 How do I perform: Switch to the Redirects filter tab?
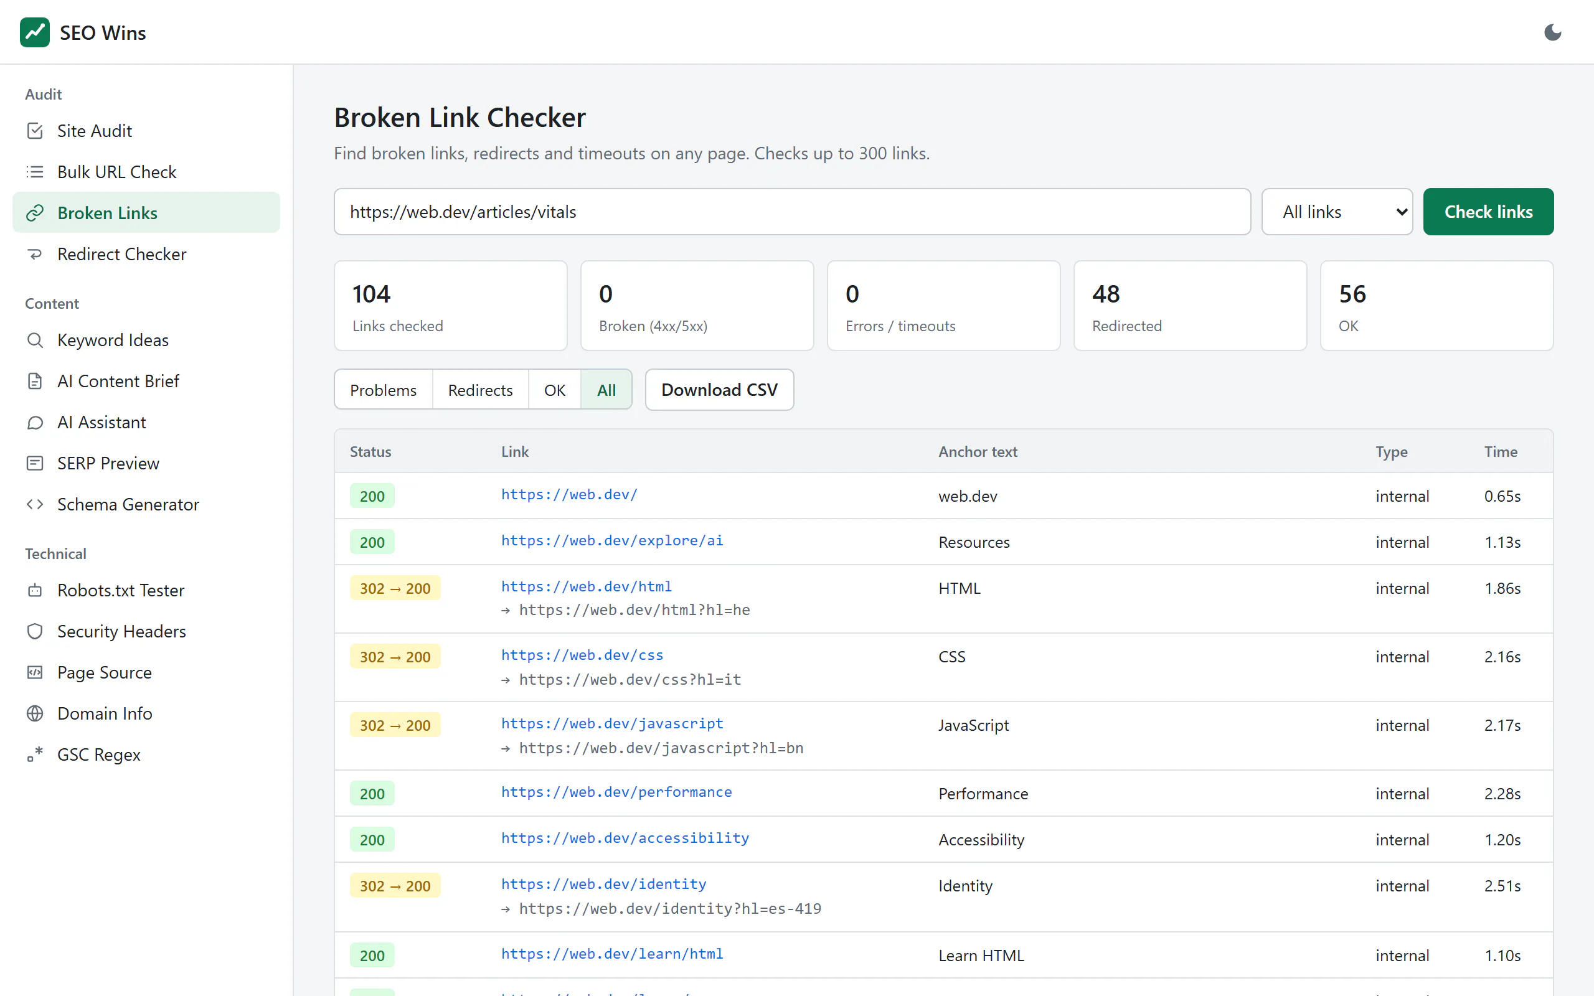tap(480, 390)
